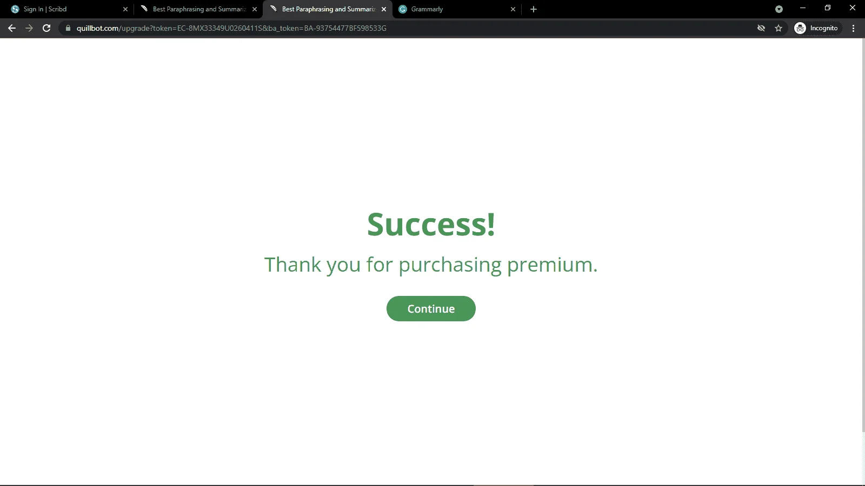Click the Success! heading

click(431, 224)
